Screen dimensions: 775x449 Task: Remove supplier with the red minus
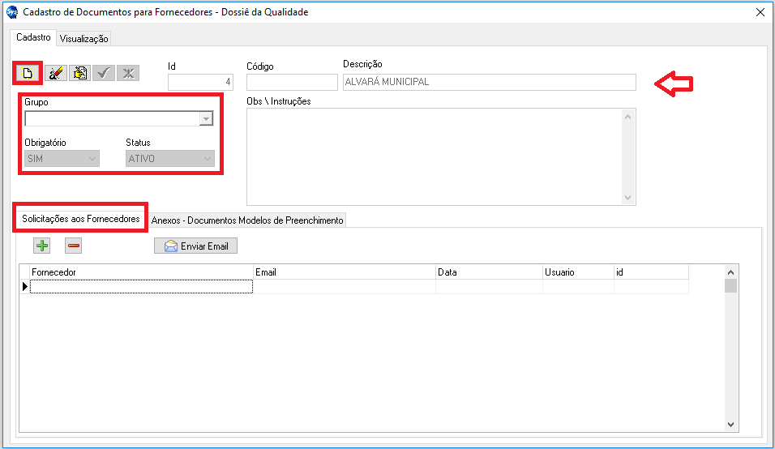(74, 246)
